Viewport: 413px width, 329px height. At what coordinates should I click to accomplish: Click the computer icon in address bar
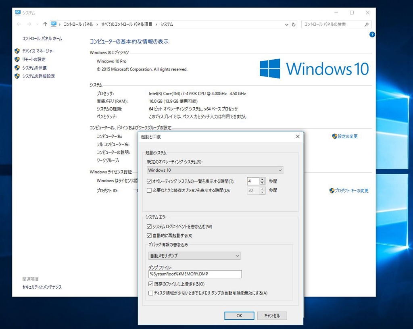pos(54,24)
